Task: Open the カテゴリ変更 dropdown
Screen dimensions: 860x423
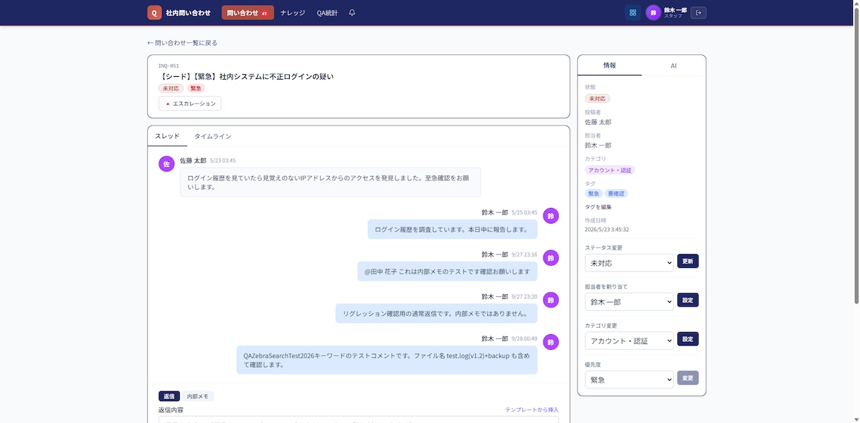Action: tap(629, 341)
